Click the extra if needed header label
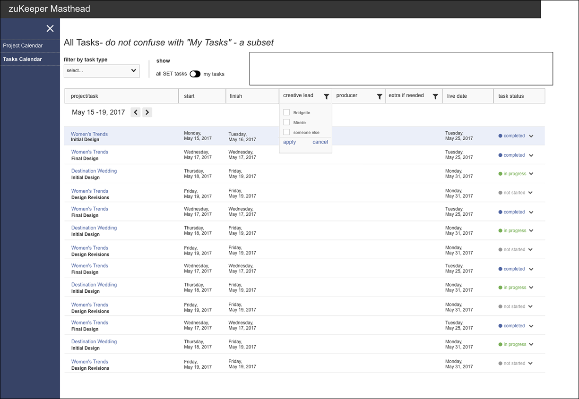Viewport: 579px width, 399px height. tap(406, 95)
